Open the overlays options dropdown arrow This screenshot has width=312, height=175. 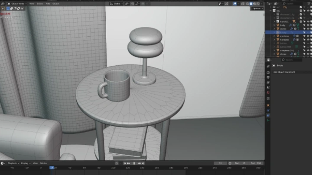(x=238, y=3)
